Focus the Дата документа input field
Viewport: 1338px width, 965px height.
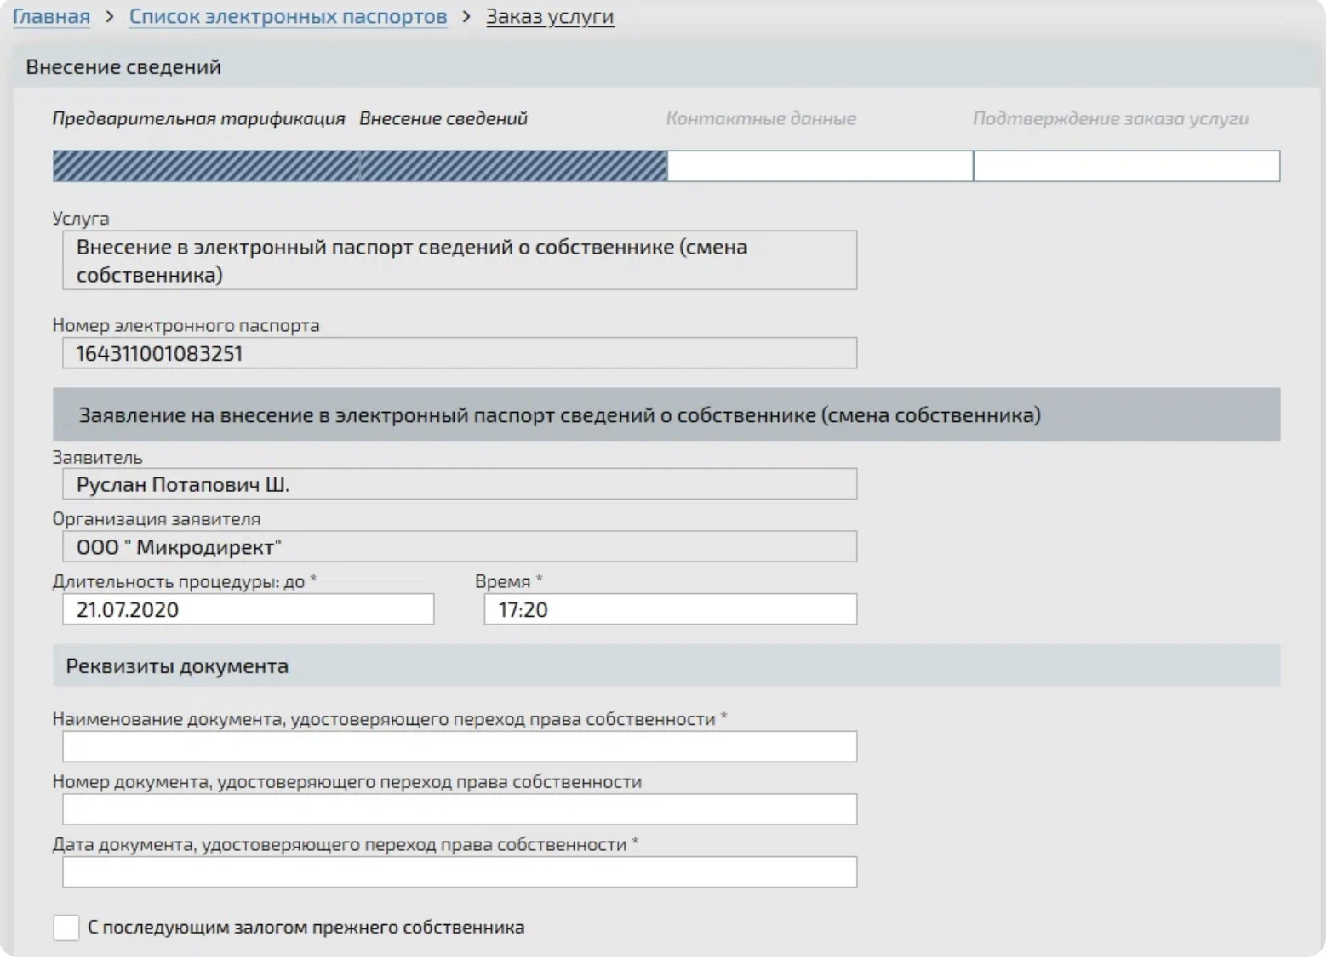pyautogui.click(x=460, y=872)
